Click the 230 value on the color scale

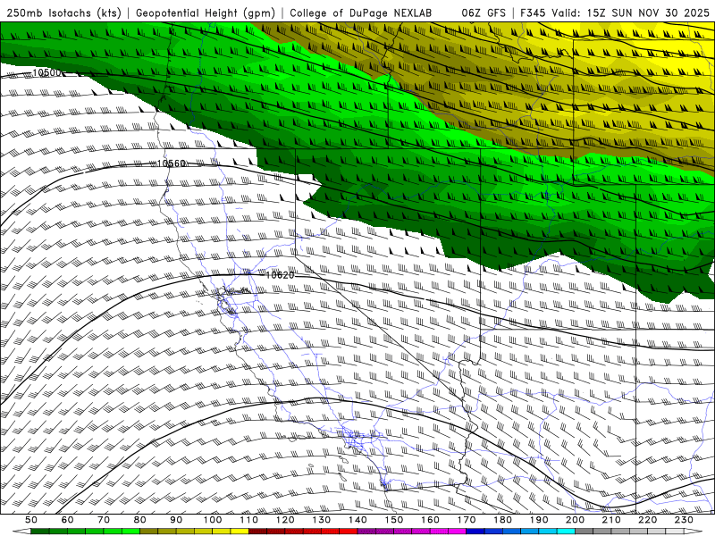click(x=684, y=520)
